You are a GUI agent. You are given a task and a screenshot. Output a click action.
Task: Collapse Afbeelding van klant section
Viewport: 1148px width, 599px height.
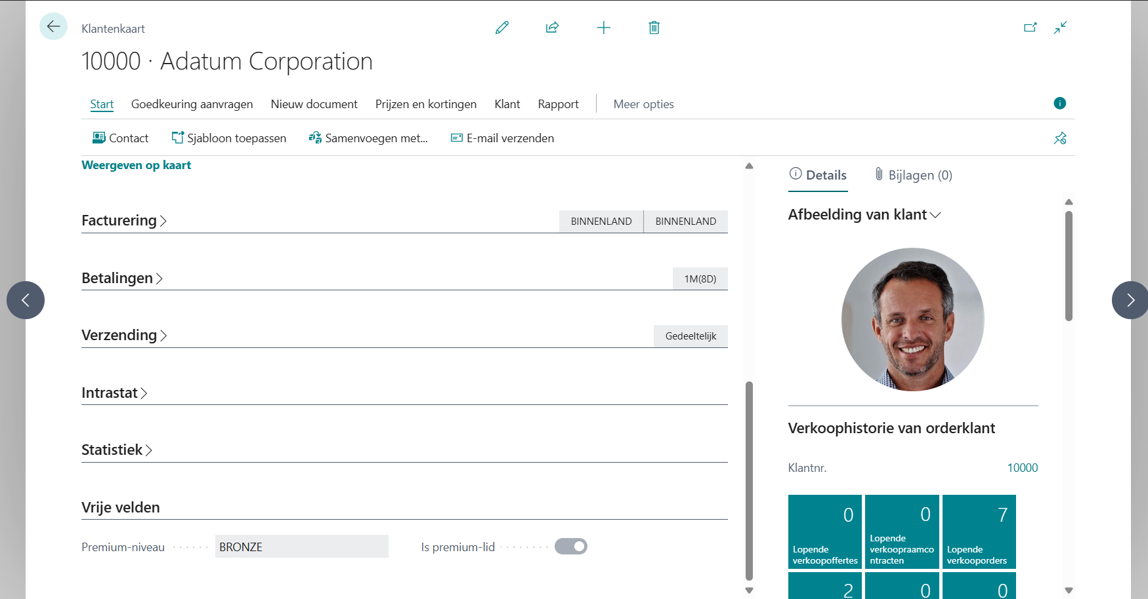coord(864,215)
